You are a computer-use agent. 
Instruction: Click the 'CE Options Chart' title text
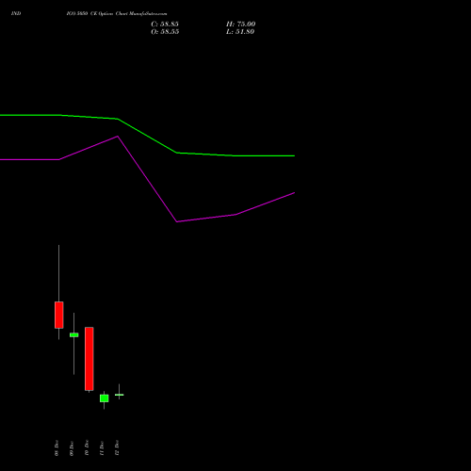pyautogui.click(x=109, y=14)
